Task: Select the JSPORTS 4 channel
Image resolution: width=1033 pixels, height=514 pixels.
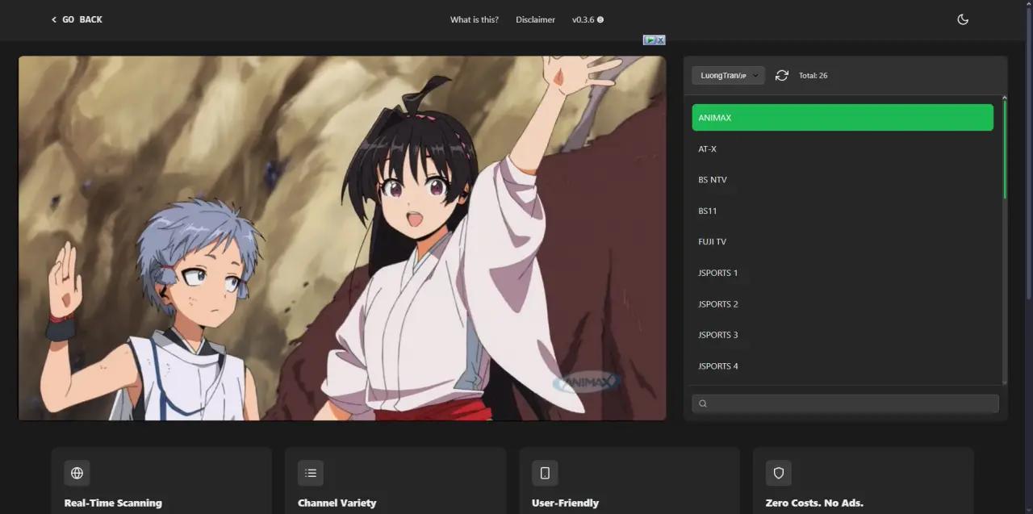Action: pos(843,366)
